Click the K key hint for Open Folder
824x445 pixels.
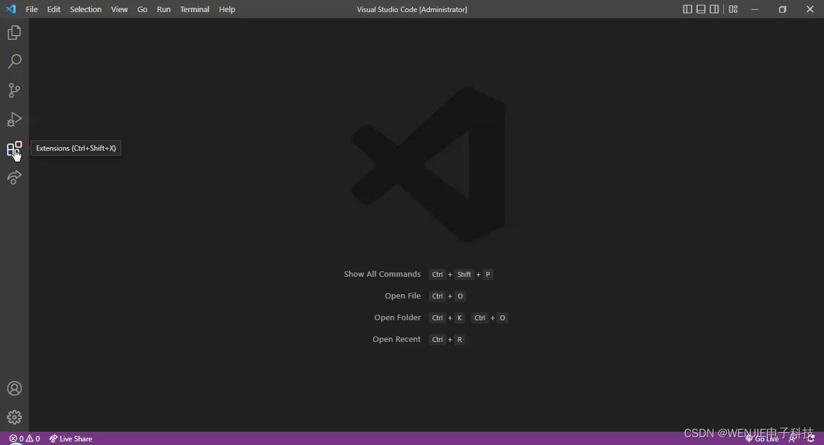[460, 318]
